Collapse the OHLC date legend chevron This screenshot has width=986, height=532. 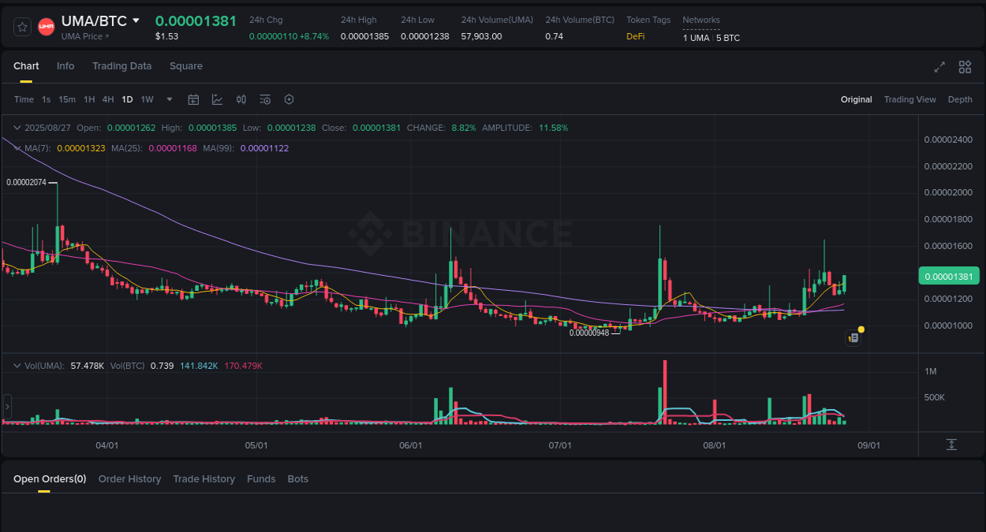17,127
